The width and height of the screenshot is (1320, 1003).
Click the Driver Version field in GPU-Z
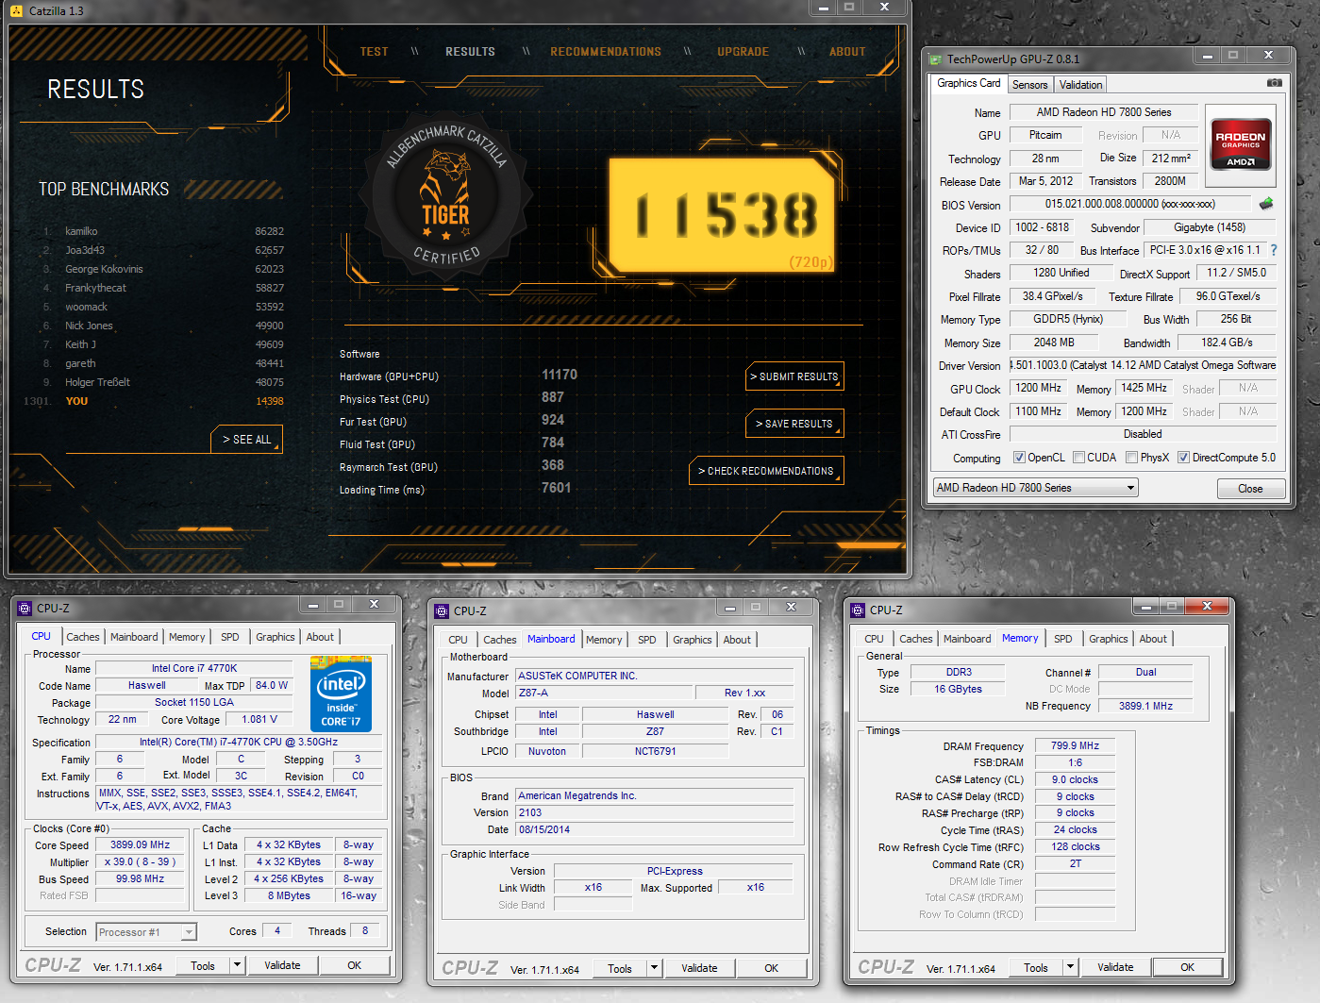(x=1143, y=365)
